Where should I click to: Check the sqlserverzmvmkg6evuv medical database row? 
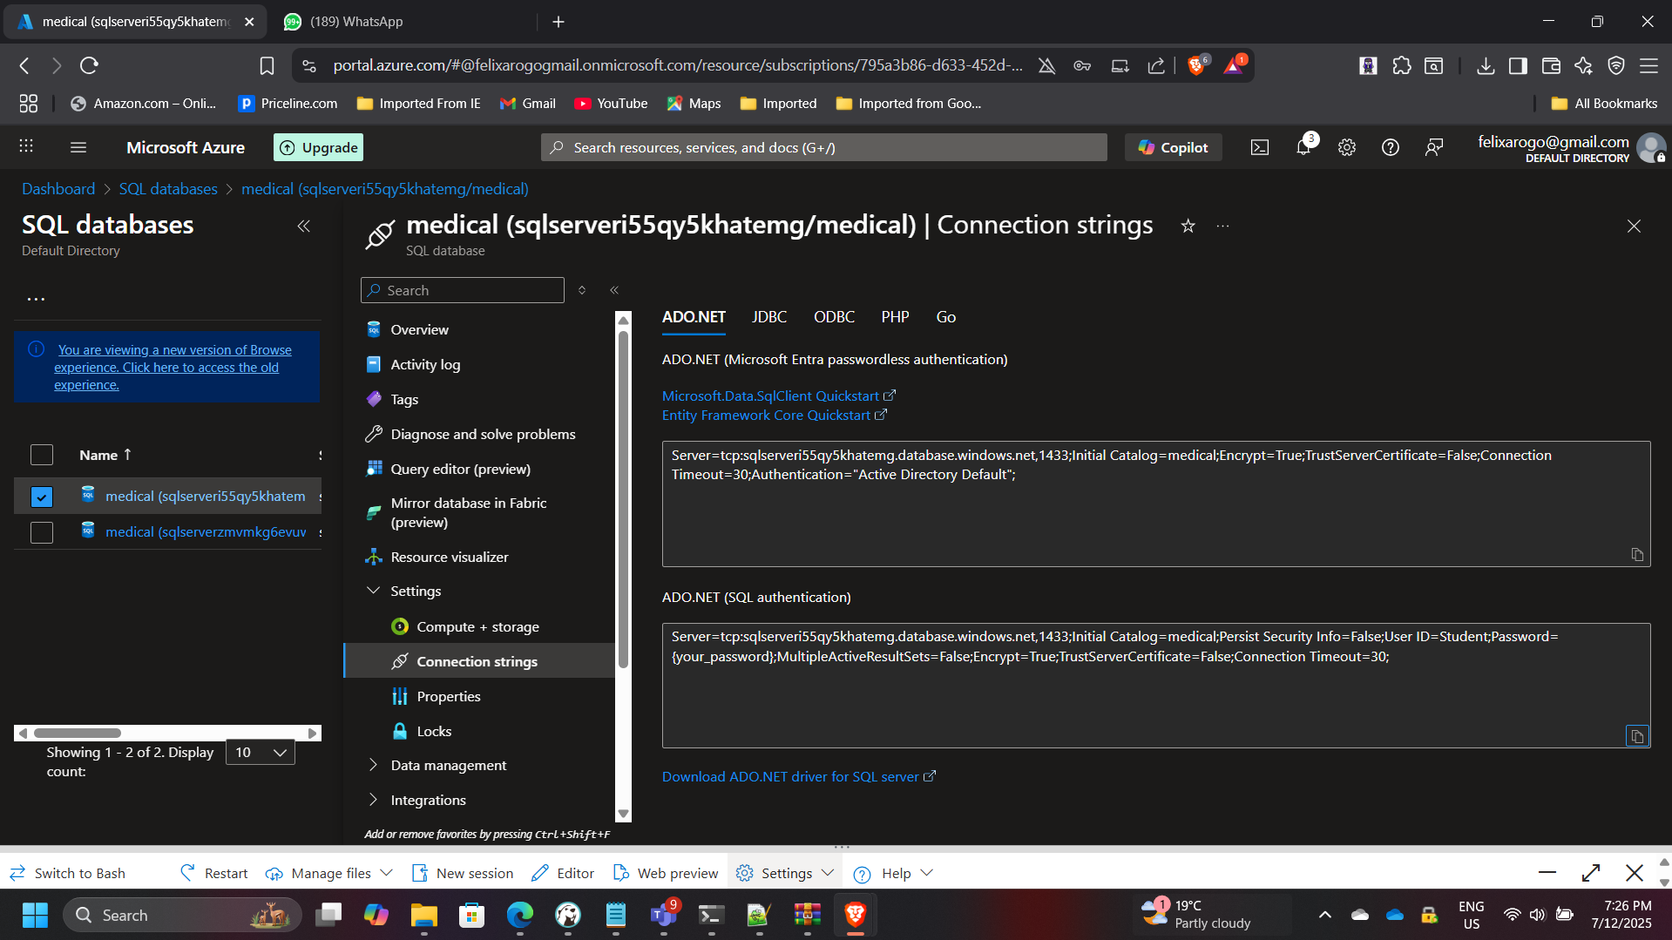[41, 531]
